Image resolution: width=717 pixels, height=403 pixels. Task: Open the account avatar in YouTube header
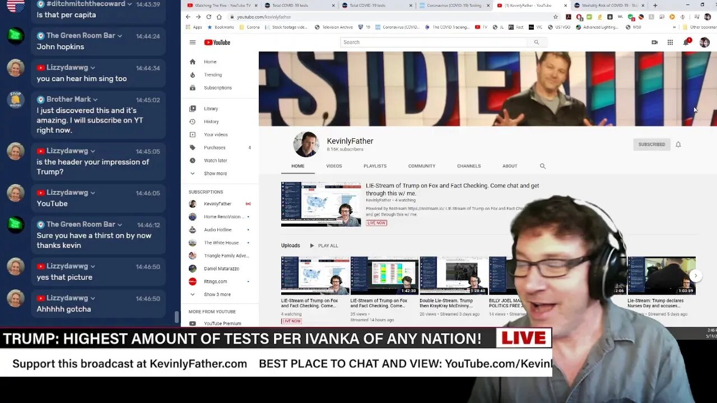point(704,43)
